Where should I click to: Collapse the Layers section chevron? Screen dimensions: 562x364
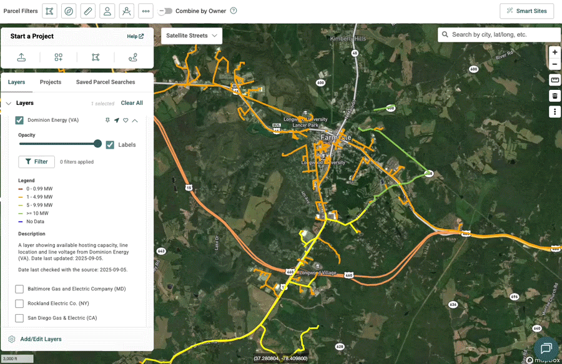[x=9, y=104]
